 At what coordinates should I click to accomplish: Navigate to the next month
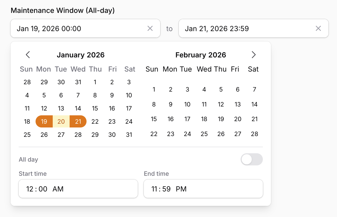pyautogui.click(x=254, y=55)
